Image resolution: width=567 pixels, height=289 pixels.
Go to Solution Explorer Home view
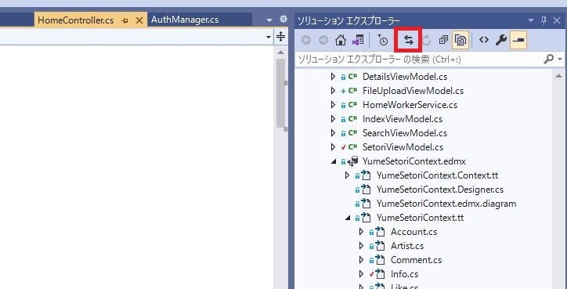pos(340,40)
